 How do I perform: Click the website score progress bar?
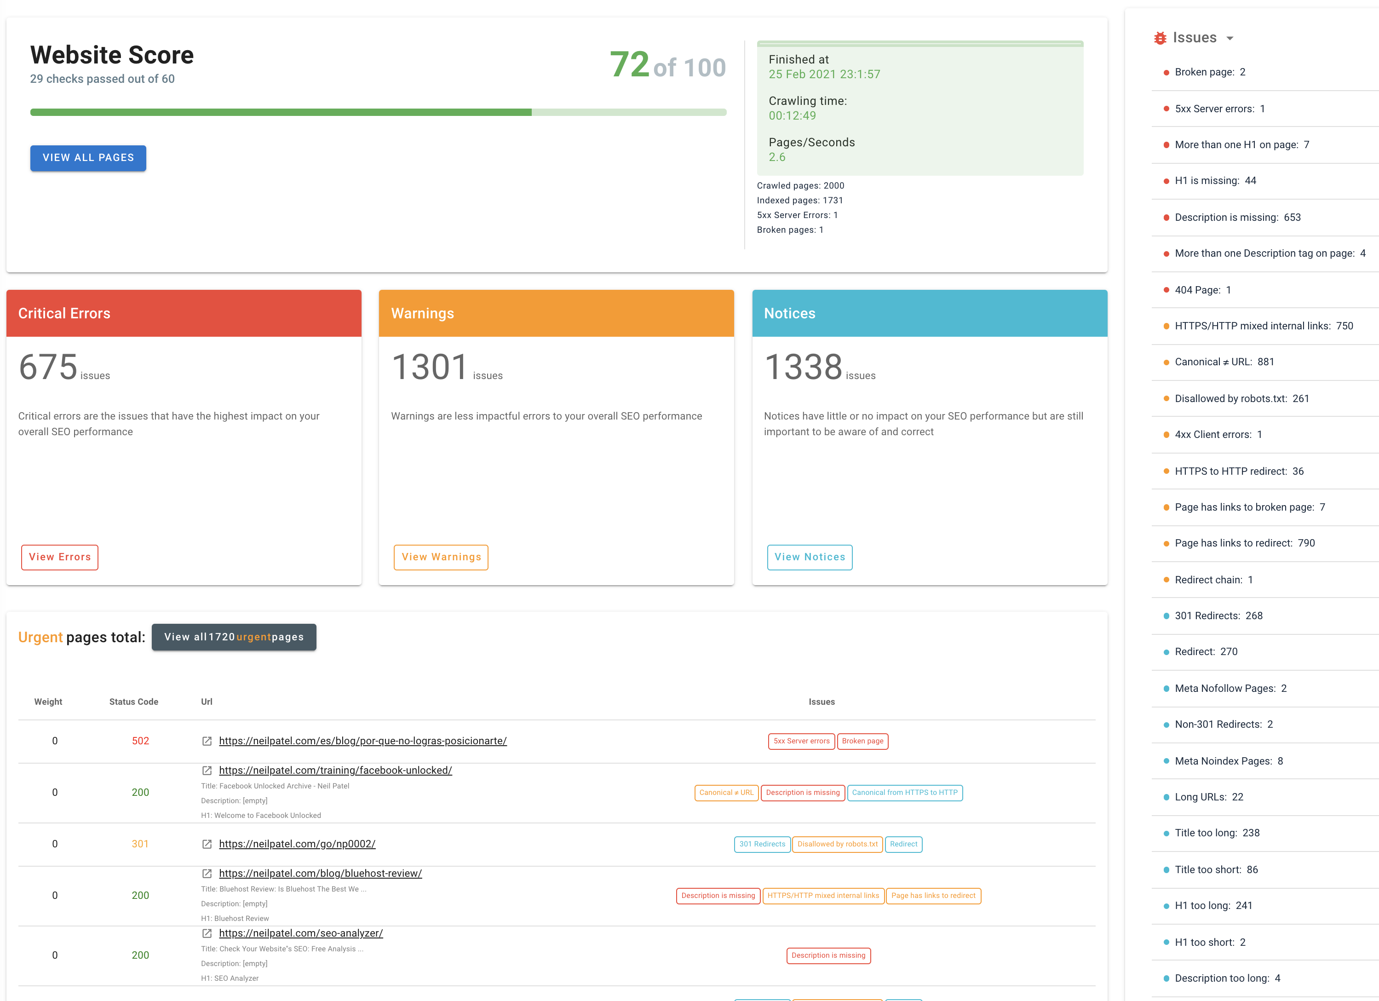click(x=378, y=113)
